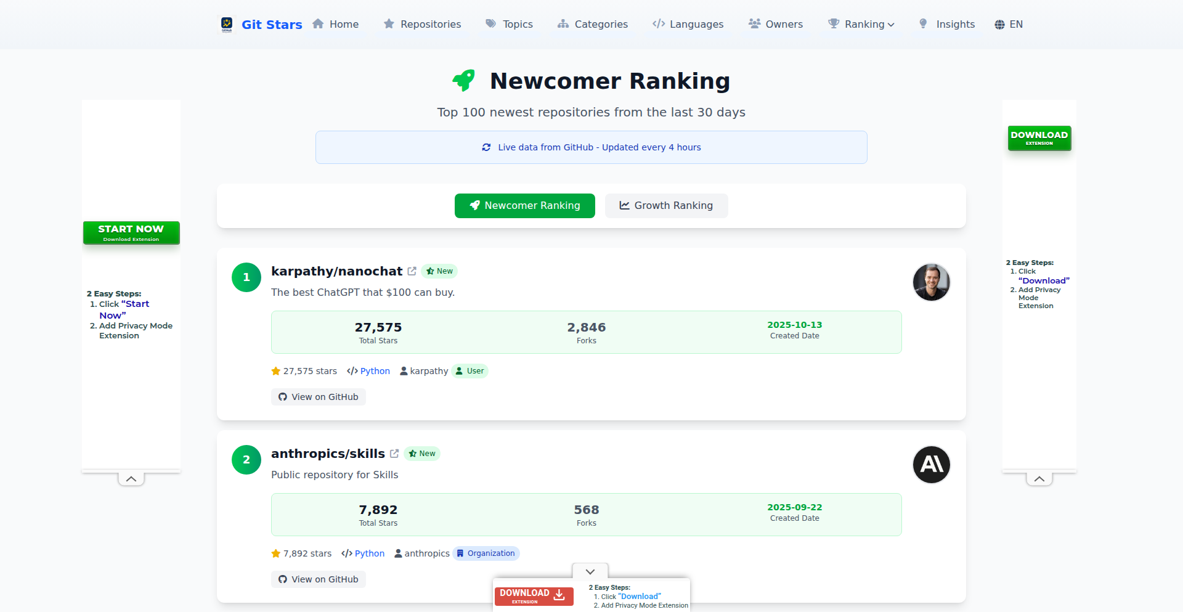1183x612 pixels.
Task: Click the Git Stars logo icon
Action: [x=227, y=24]
